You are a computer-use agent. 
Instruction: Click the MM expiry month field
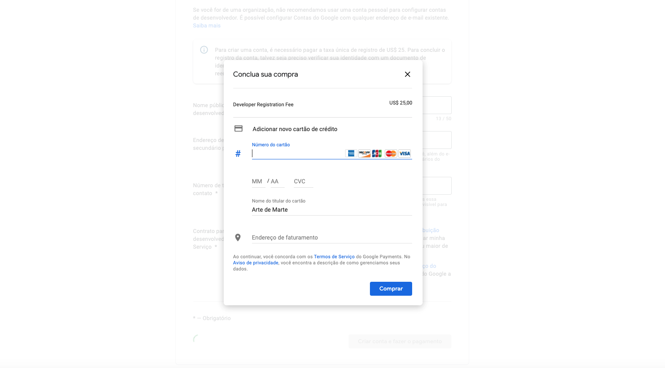click(x=259, y=182)
